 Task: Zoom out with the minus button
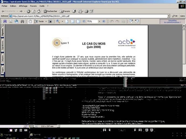84,22
